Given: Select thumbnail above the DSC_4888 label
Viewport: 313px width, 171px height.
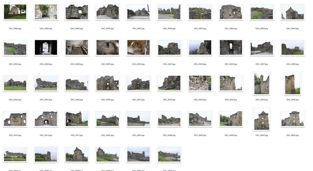Looking at the screenshot, I should pyautogui.click(x=108, y=154).
